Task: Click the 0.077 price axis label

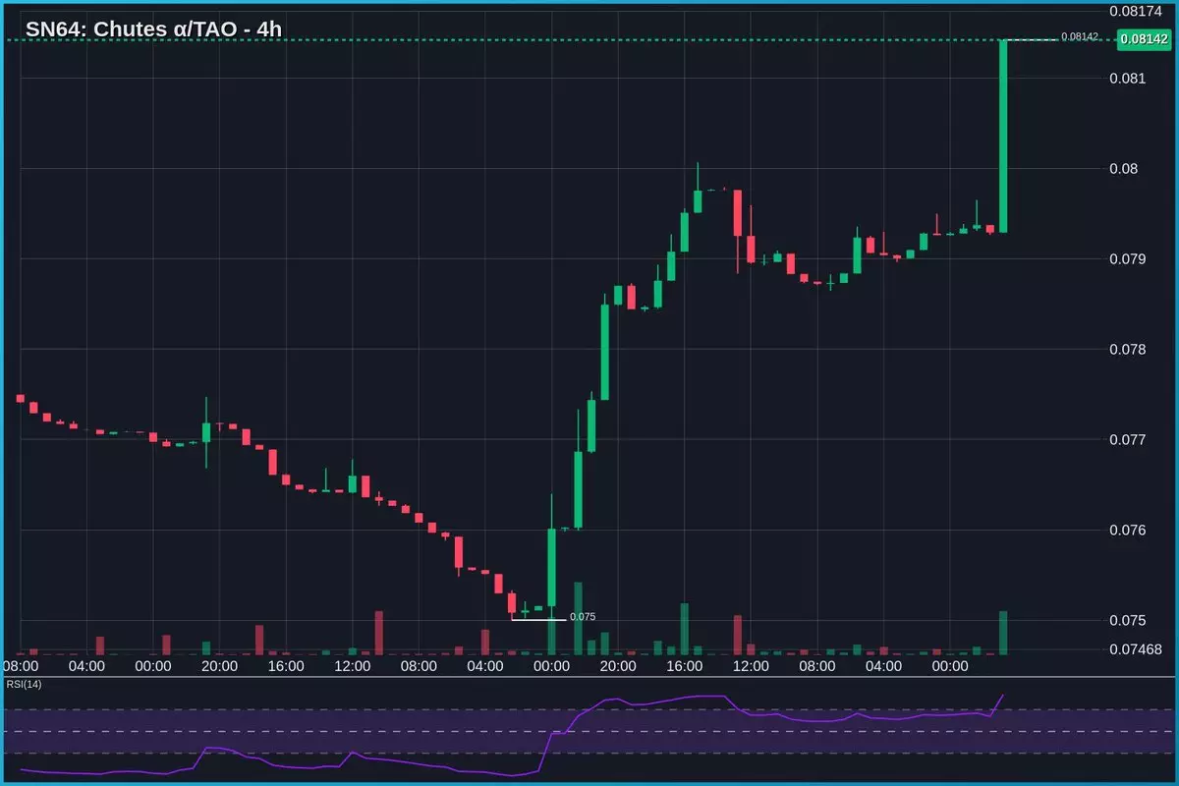Action: coord(1125,439)
